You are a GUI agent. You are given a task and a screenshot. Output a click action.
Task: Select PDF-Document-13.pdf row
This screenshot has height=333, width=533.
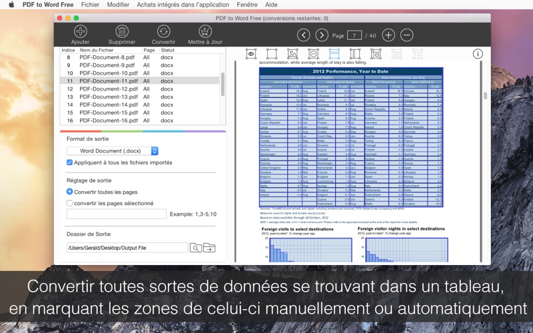tap(140, 97)
